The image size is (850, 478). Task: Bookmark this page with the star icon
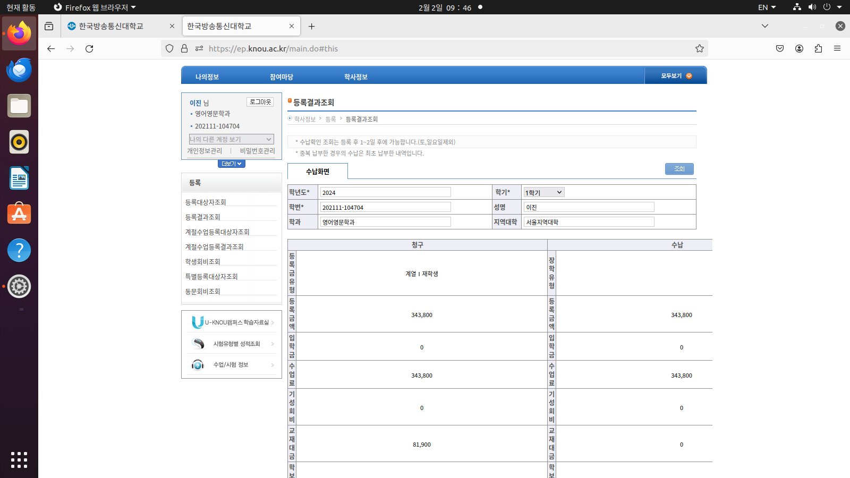699,49
